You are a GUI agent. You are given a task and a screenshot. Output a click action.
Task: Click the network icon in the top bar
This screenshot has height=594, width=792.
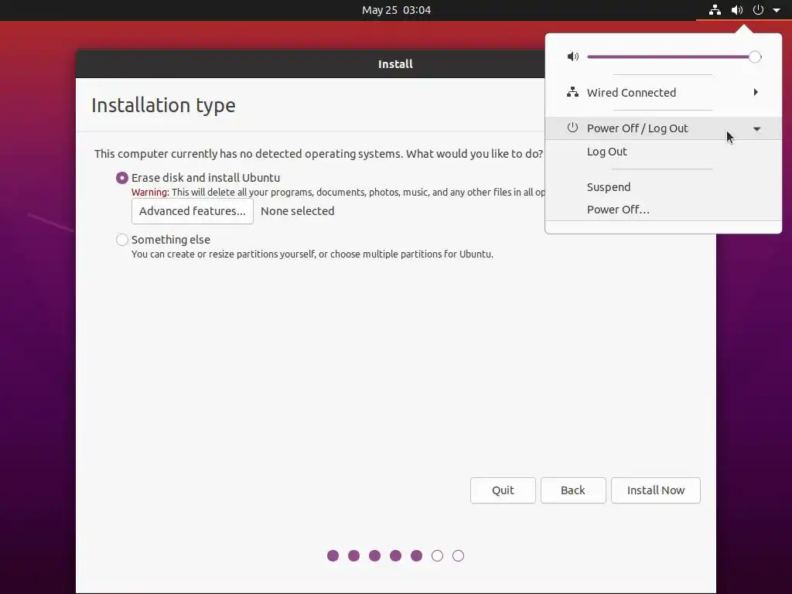(715, 10)
